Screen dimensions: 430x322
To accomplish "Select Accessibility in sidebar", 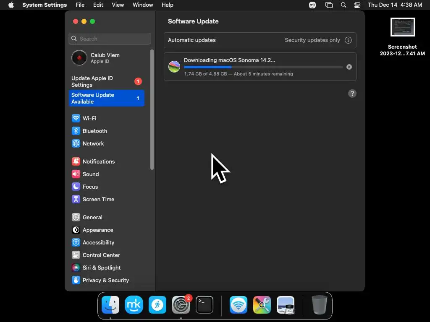I will 106,243.
